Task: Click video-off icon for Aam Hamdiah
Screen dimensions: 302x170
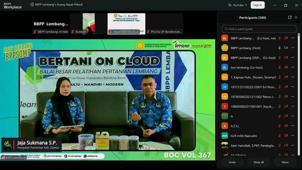Action: pyautogui.click(x=286, y=145)
